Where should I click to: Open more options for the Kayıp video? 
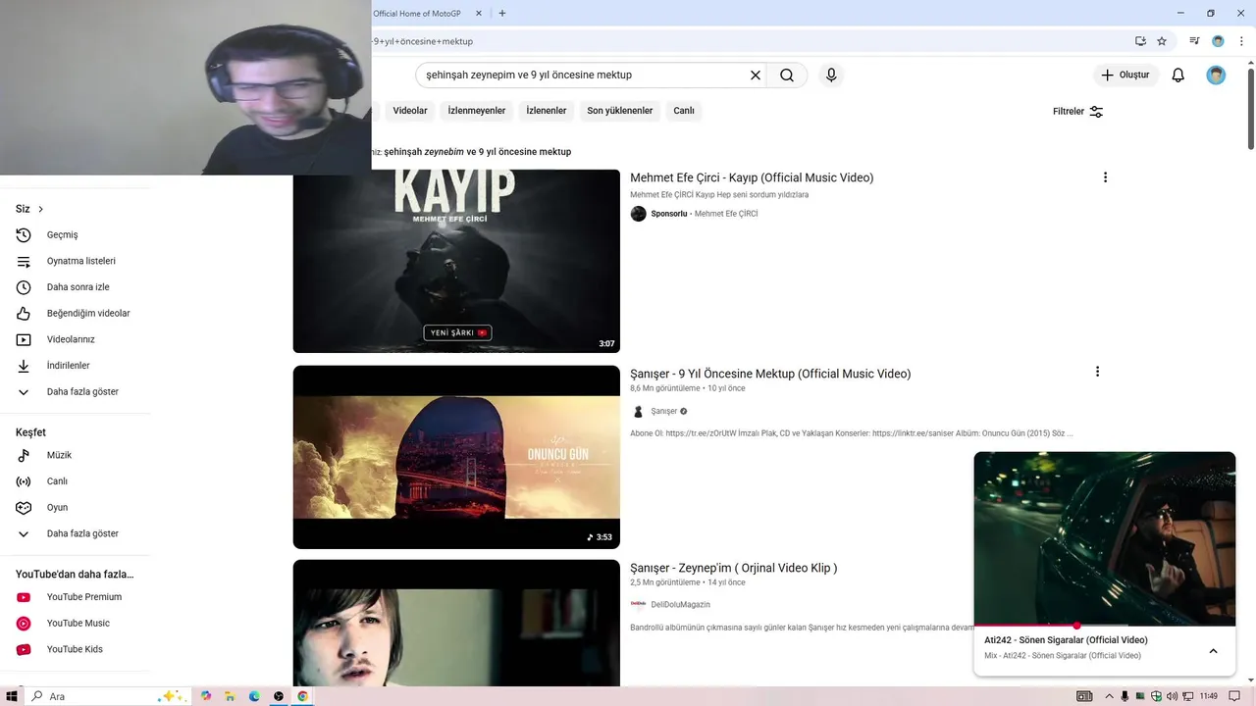pyautogui.click(x=1105, y=177)
